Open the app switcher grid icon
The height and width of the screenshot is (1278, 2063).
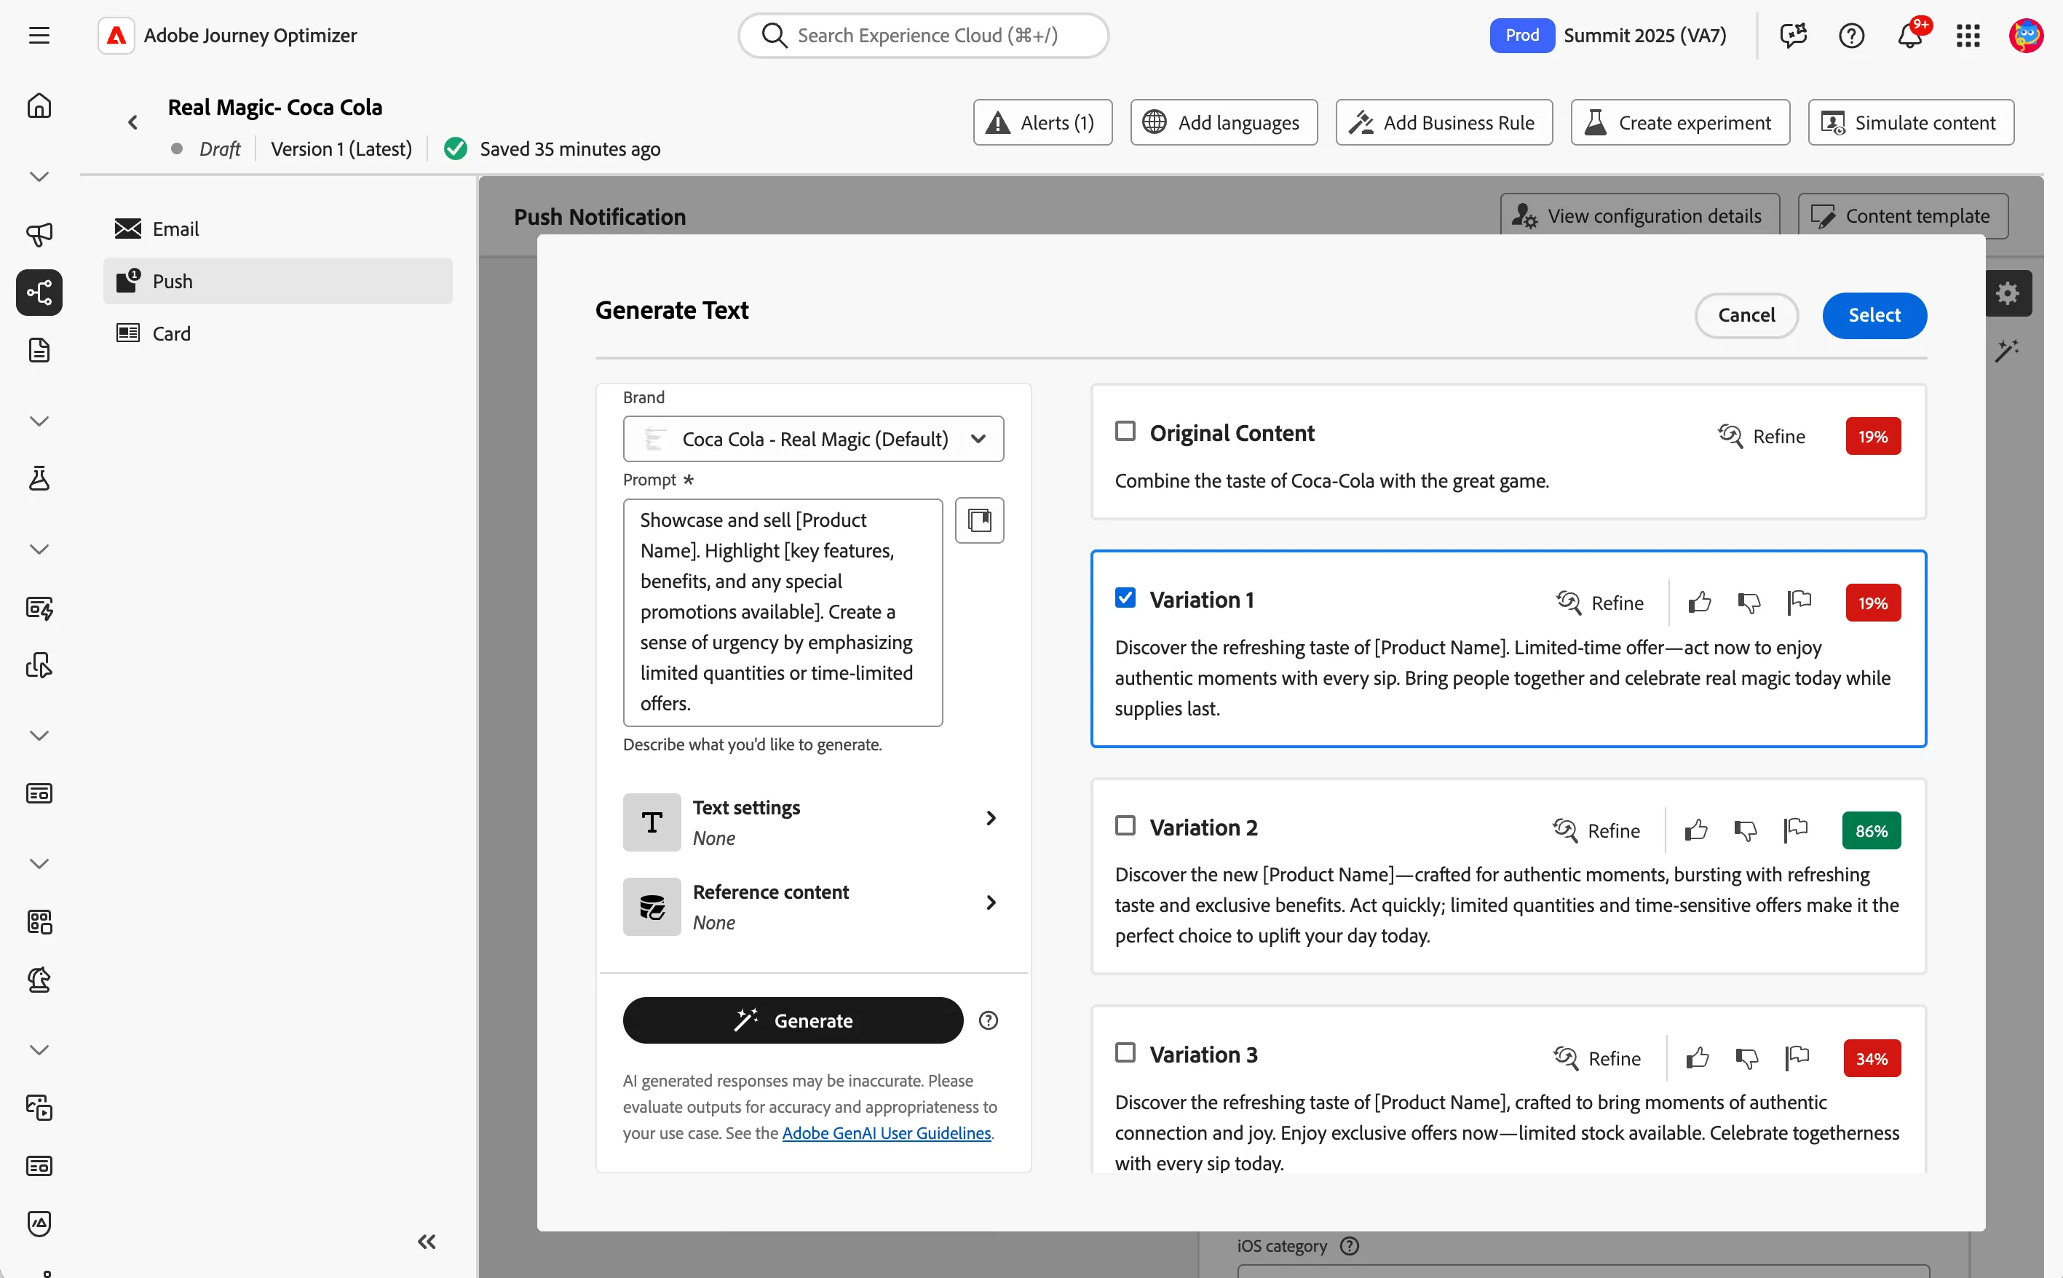(1968, 36)
